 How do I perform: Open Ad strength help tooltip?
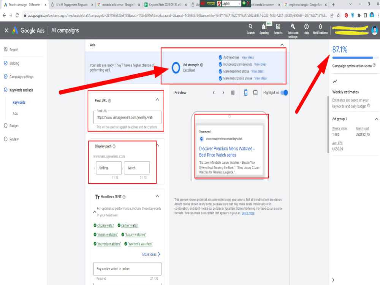point(202,65)
